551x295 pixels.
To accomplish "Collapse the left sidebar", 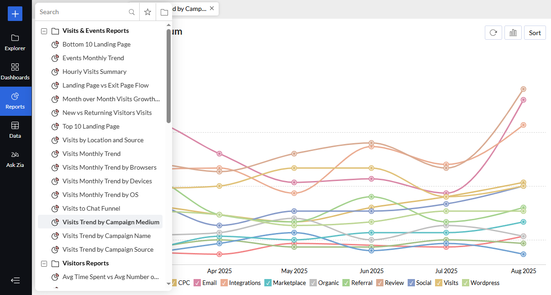I will coord(15,280).
